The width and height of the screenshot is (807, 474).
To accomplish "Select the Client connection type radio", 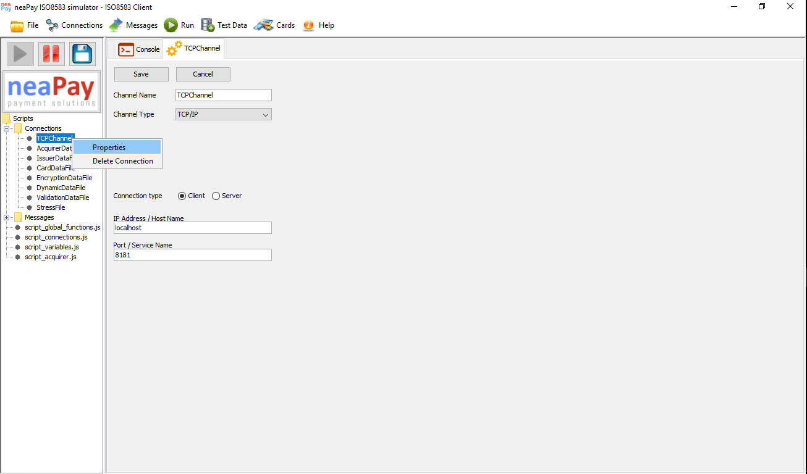I will (x=182, y=196).
